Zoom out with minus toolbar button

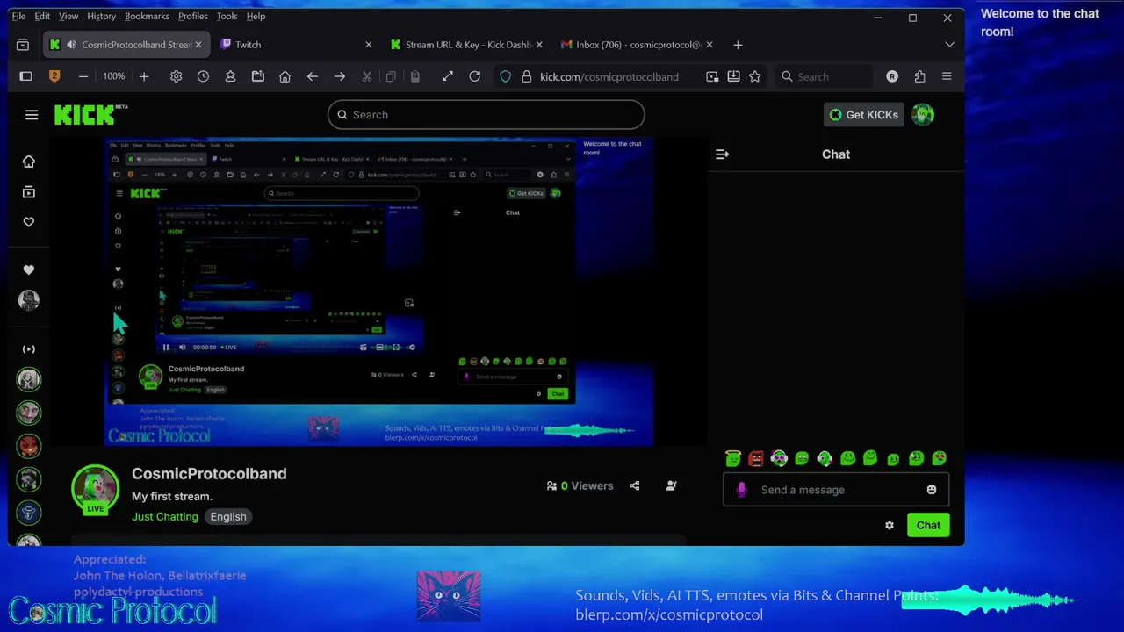point(83,76)
